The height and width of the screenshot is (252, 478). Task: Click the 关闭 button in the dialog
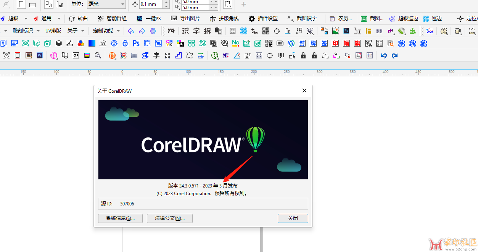click(x=293, y=218)
